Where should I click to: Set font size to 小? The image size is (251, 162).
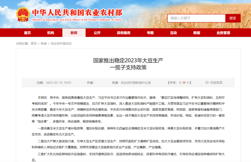click(188, 82)
